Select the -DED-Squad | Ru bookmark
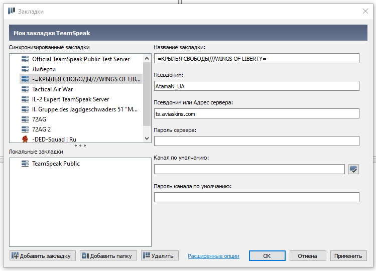Screen dimensions: 376x271 pyautogui.click(x=81, y=139)
